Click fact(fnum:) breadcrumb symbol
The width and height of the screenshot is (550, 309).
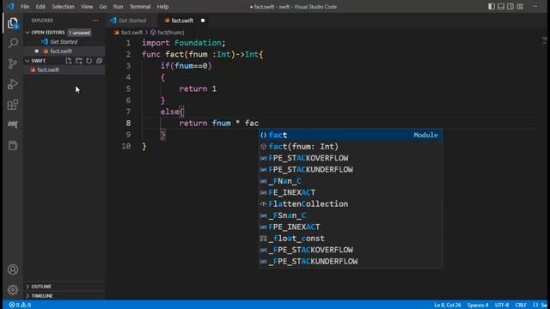[x=170, y=33]
